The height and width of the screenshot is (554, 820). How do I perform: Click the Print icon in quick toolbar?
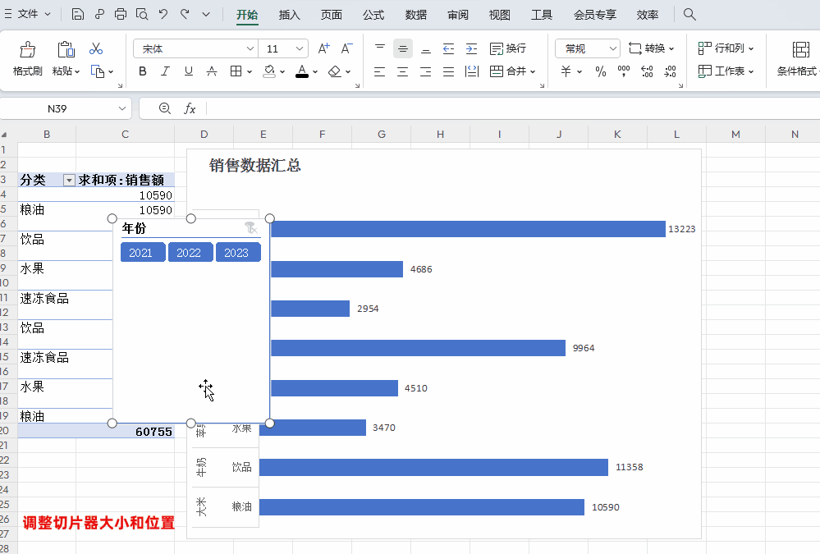[x=121, y=14]
